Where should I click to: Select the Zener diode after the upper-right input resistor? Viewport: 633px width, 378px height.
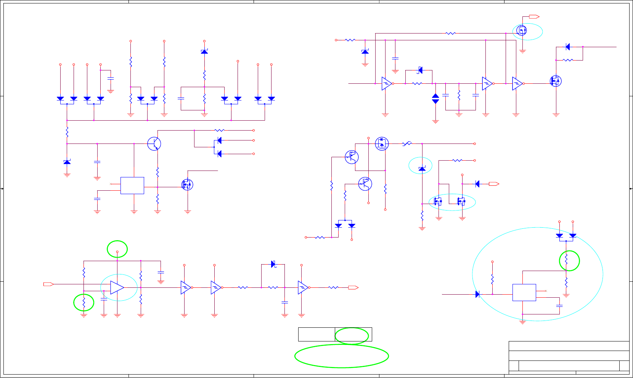[x=365, y=51]
